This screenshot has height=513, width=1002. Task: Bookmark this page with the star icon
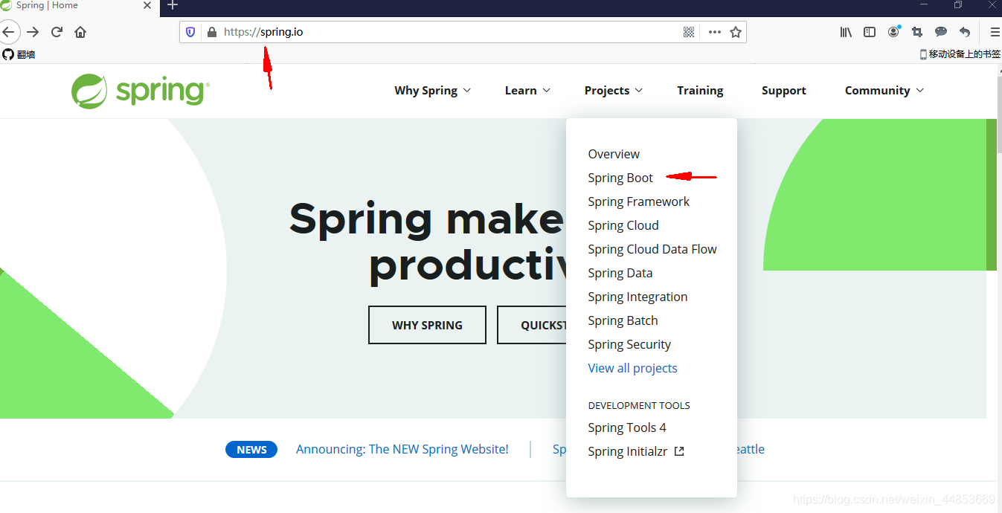(736, 32)
